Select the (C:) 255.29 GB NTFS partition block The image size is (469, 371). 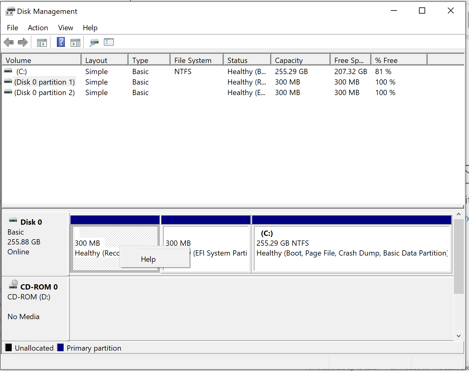coord(352,244)
